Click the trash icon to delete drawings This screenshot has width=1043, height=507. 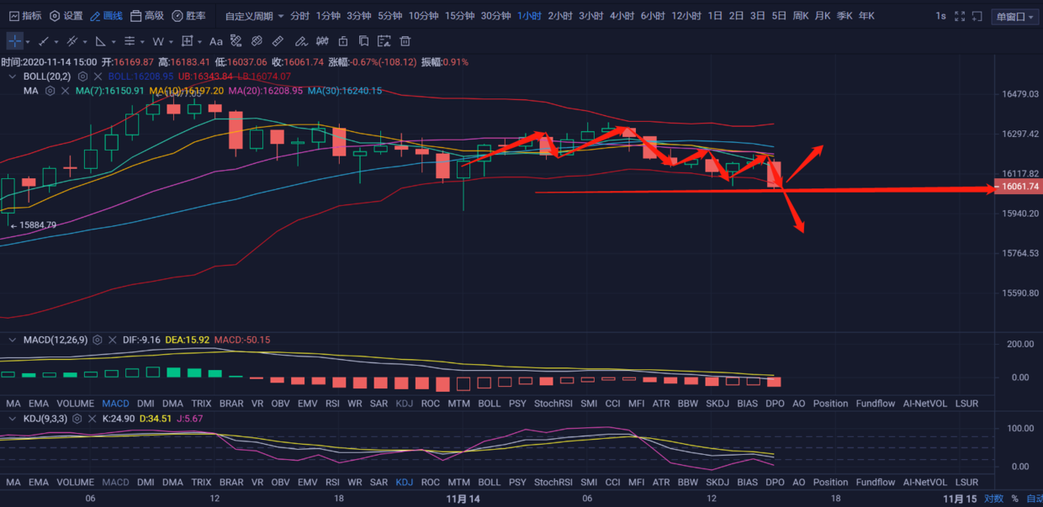405,40
